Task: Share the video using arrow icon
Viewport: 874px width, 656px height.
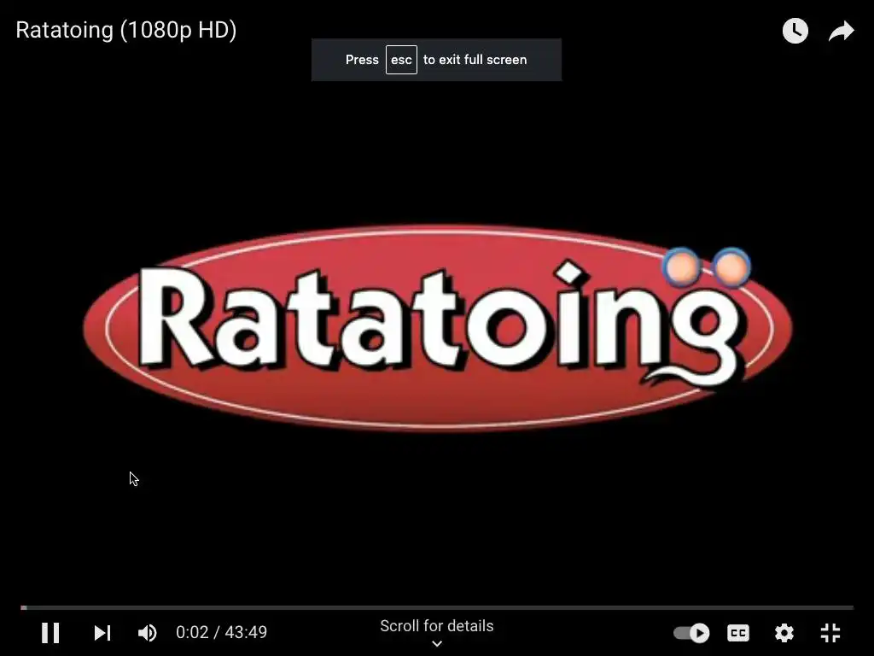Action: click(841, 31)
